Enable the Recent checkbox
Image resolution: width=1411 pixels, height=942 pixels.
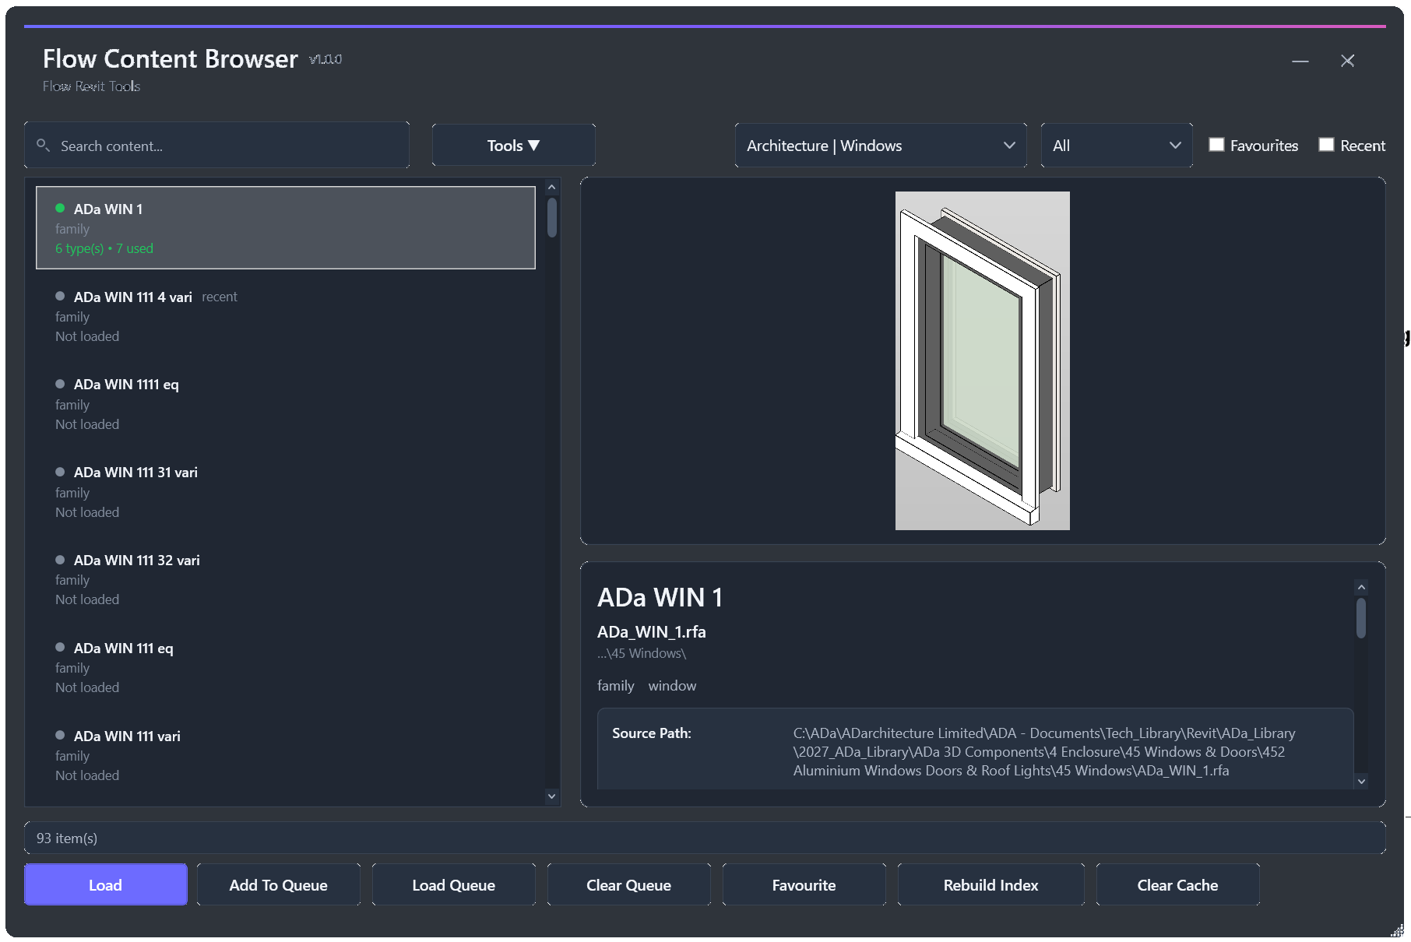1326,145
